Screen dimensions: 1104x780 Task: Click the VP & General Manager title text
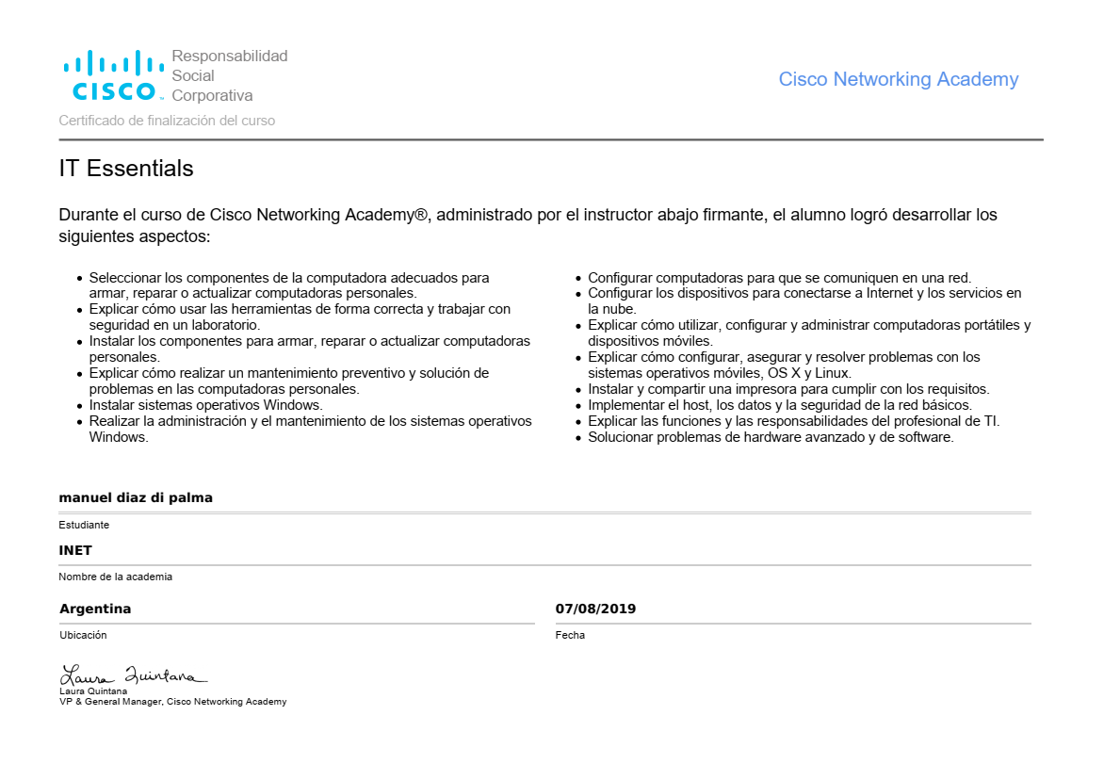(172, 702)
